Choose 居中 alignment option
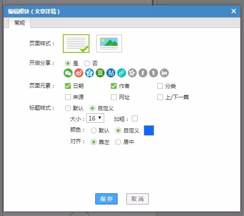This screenshot has width=244, height=216. (x=118, y=142)
